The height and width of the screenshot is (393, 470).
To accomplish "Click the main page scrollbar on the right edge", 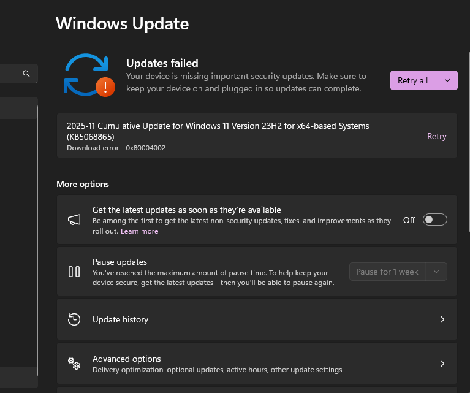I will tap(469, 142).
